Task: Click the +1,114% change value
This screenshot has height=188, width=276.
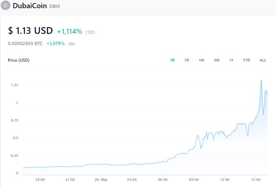Action: pos(69,32)
